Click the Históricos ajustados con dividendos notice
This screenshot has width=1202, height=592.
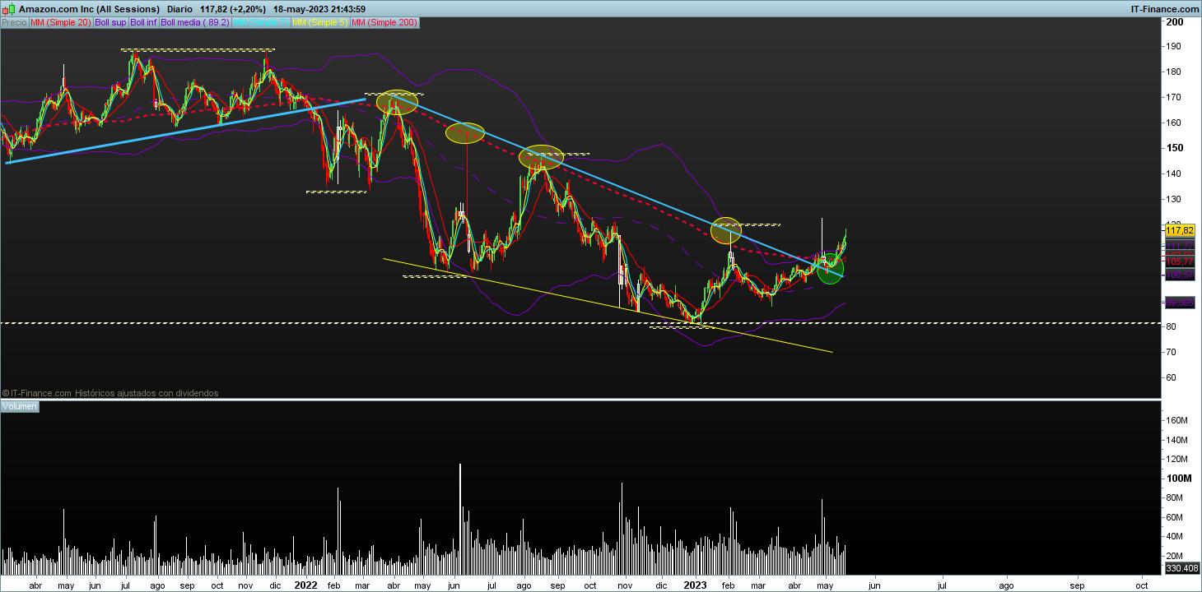[147, 393]
